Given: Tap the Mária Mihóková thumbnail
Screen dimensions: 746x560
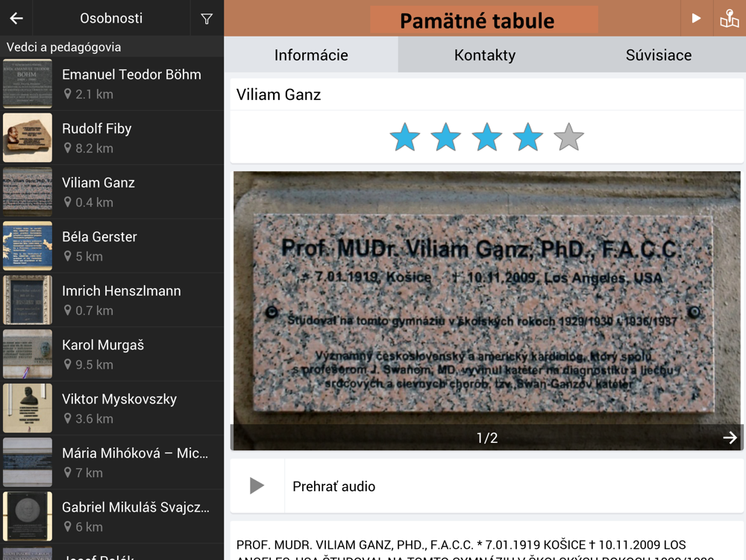Looking at the screenshot, I should click(x=28, y=462).
